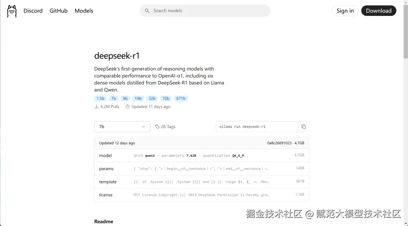Click the ollama run deepseek-r1 command field
408x226 pixels.
tap(257, 127)
